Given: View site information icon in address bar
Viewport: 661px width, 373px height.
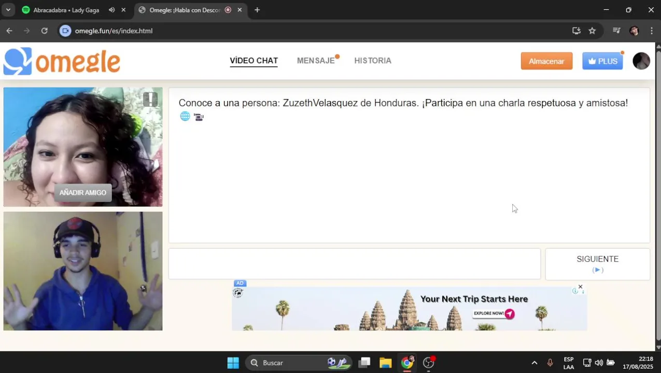Looking at the screenshot, I should pos(65,31).
